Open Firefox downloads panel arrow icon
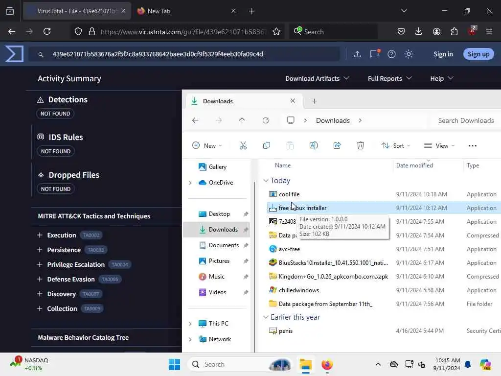This screenshot has height=376, width=501. [419, 31]
